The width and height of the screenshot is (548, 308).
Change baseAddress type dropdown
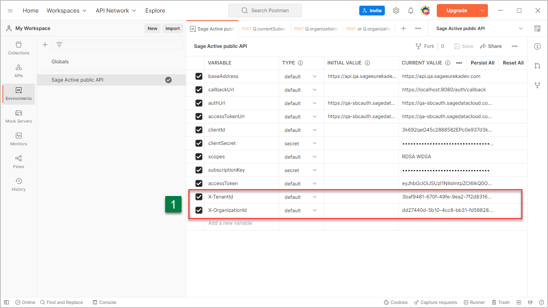(x=301, y=76)
